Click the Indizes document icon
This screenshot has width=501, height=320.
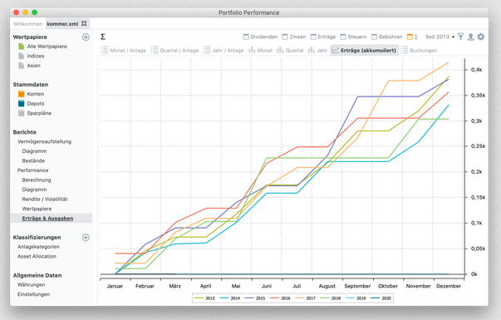tap(21, 56)
